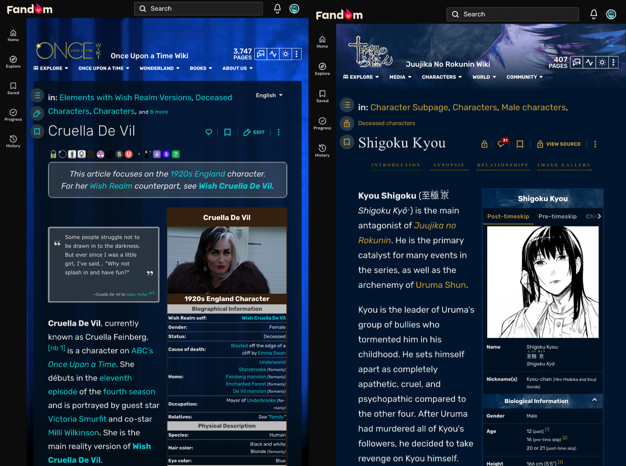Open Discuss icon on Once Upon a Time Wiki header
626x466 pixels.
(261, 54)
